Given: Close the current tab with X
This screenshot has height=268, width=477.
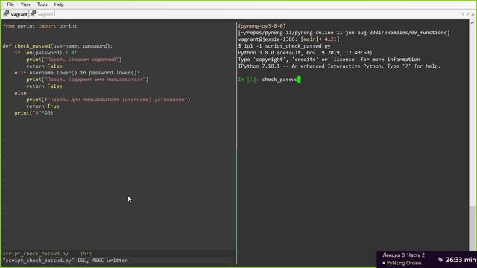Looking at the screenshot, I should [473, 14].
